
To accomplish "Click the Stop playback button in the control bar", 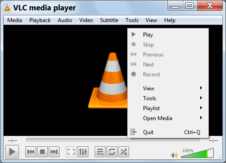I will 42,152.
